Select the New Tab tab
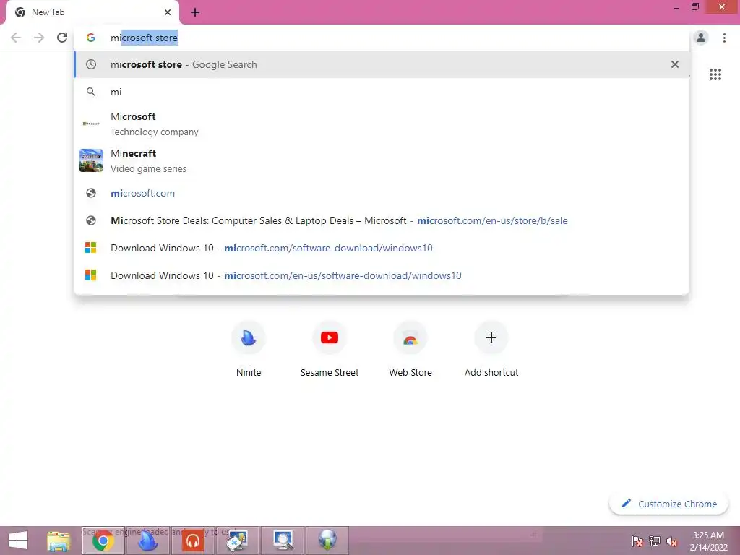Viewport: 740px width, 555px height. pos(92,13)
